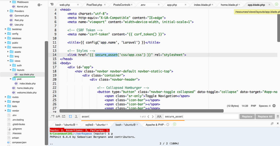
Task: Toggle regular expression search option
Action: click(52, 117)
